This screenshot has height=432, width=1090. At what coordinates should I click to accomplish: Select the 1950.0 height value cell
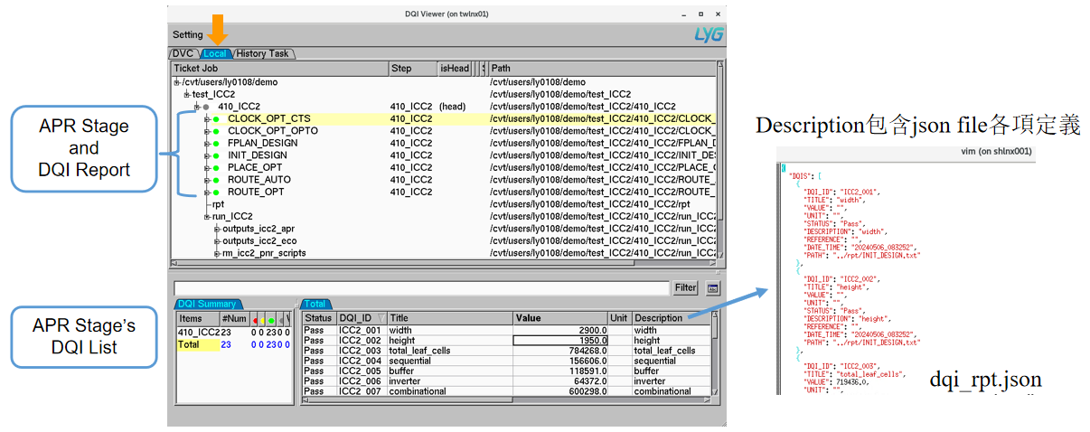tap(560, 341)
